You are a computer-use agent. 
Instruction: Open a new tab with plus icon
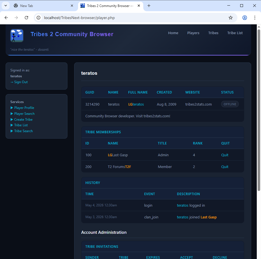tap(149, 6)
